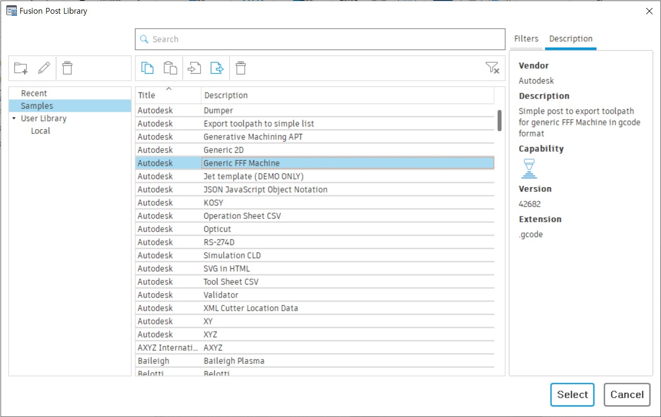Click the AXYZ Internati... title cell

click(x=168, y=348)
